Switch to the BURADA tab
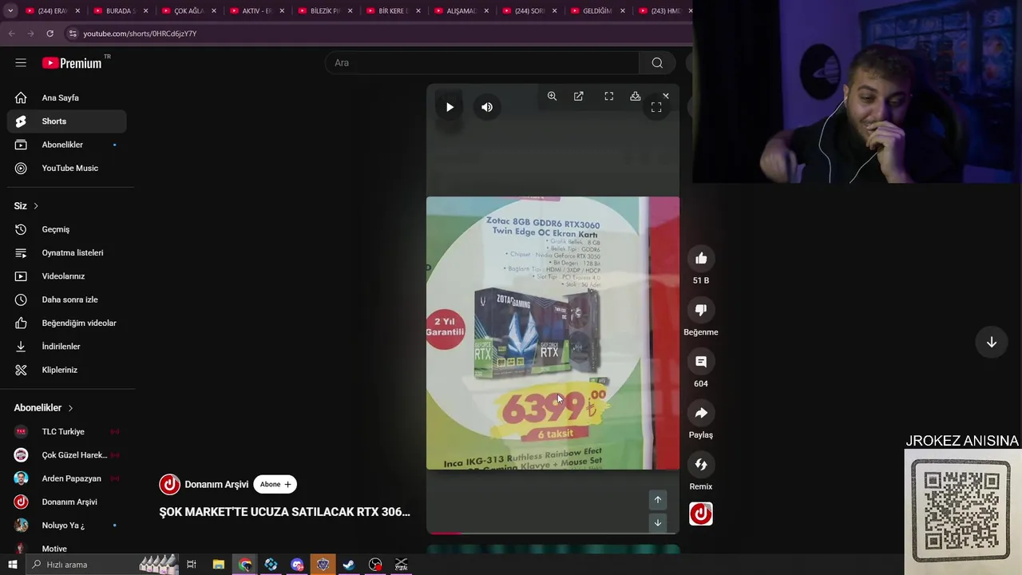 click(120, 11)
